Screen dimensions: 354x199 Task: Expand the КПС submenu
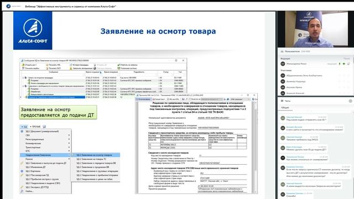[x=46, y=151]
